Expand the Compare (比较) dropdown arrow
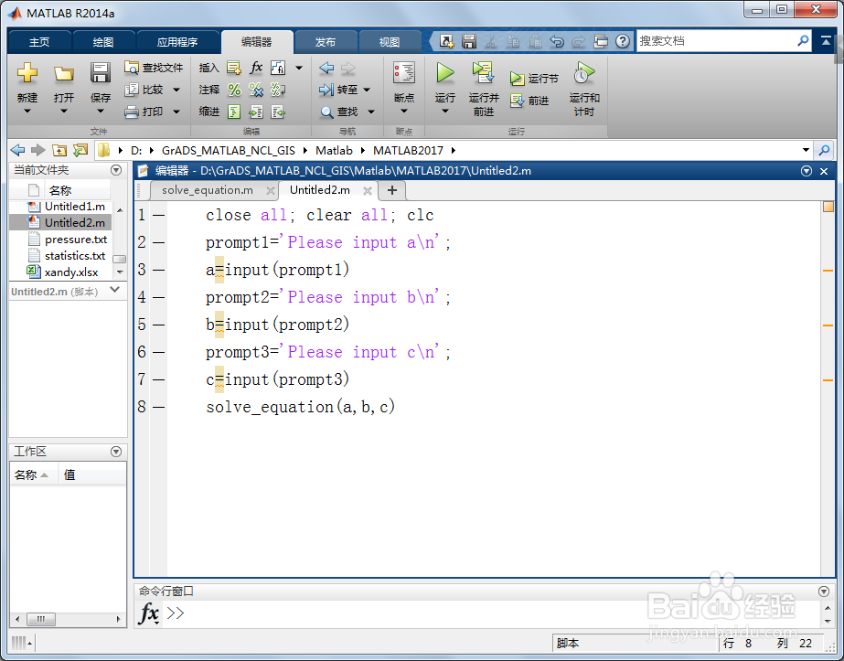Screen dimensions: 844x661 (x=176, y=90)
